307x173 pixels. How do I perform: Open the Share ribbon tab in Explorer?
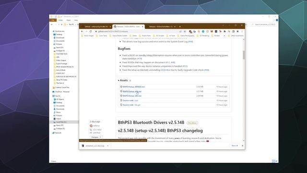tap(68, 20)
